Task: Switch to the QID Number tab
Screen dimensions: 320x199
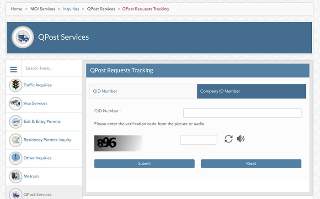Action: [143, 91]
